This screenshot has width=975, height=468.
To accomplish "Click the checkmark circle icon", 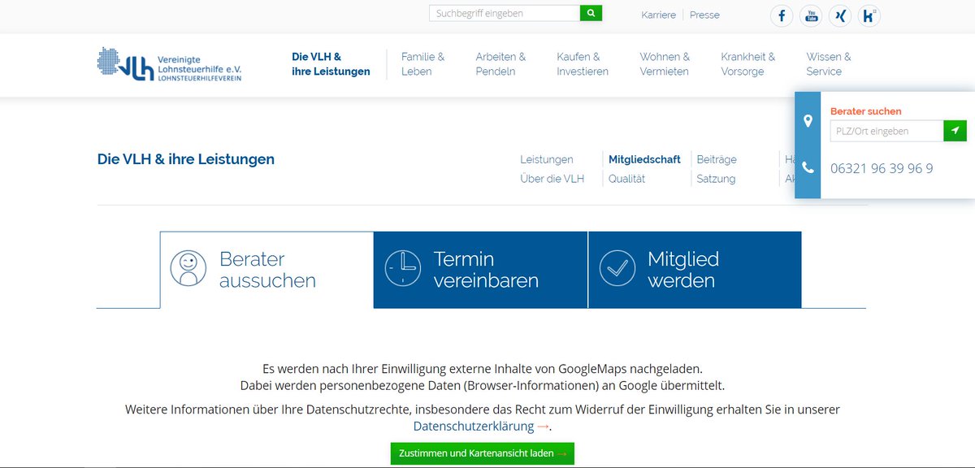I will [617, 267].
